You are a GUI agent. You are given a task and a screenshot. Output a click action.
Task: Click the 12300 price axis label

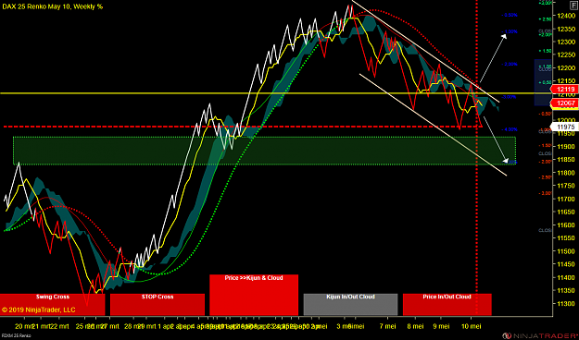(565, 42)
